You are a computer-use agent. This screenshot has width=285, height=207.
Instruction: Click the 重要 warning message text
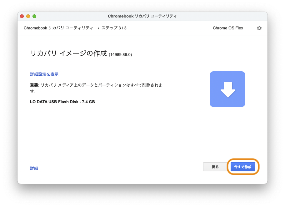tap(96, 88)
